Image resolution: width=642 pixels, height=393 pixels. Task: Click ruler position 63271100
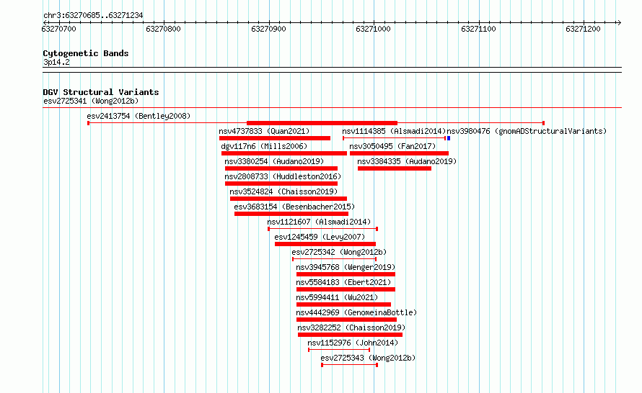pyautogui.click(x=479, y=29)
